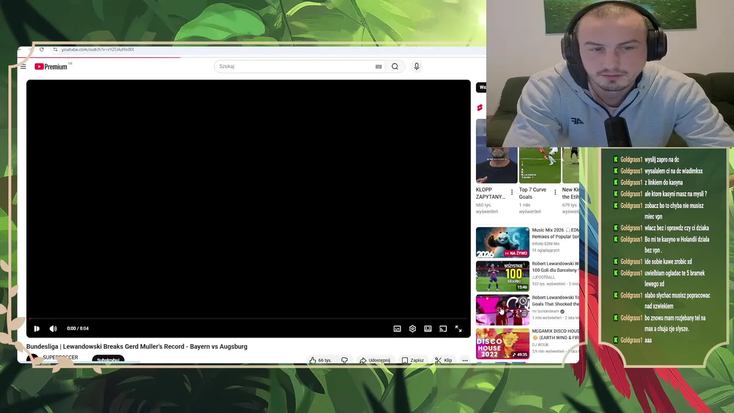Click the Lewandowski Breaks Gerd Muller's Record title
Image resolution: width=734 pixels, height=413 pixels.
(x=136, y=346)
